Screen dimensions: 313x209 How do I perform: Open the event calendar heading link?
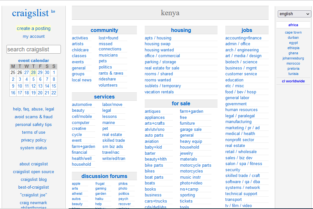[34, 61]
